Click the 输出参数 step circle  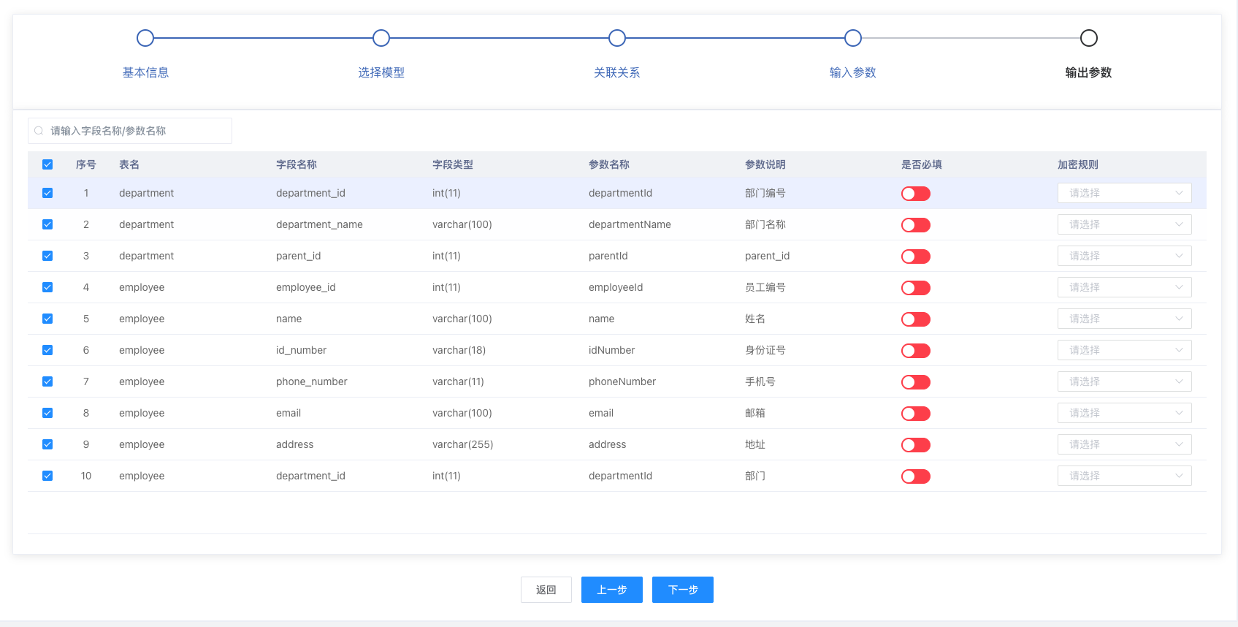tap(1088, 38)
